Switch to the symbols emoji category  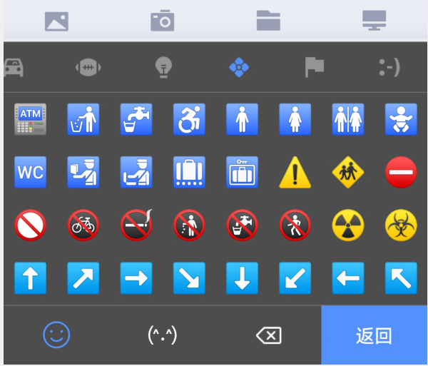tap(238, 68)
